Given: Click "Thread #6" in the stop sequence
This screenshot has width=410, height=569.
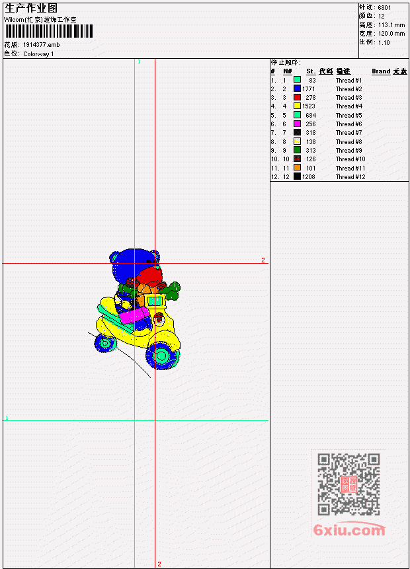Looking at the screenshot, I should pos(348,124).
